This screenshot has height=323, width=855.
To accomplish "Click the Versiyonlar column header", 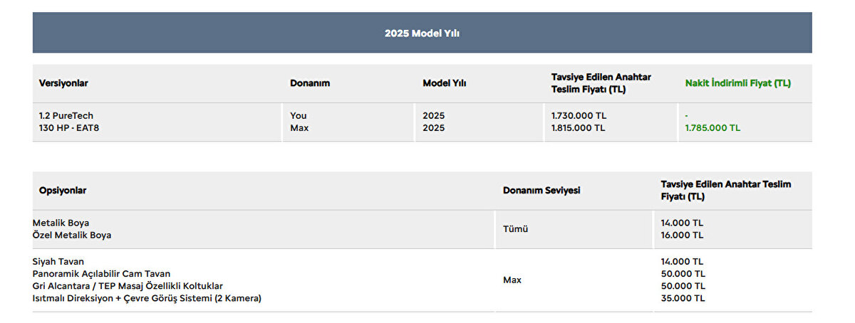I will tap(63, 83).
